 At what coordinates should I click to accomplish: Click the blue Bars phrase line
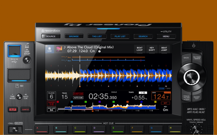(108, 60)
